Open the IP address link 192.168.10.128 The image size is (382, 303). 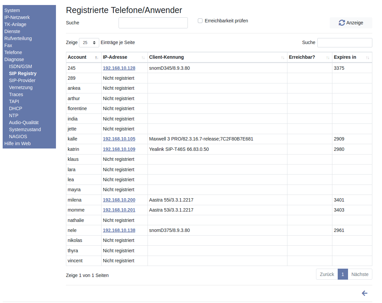pos(119,68)
